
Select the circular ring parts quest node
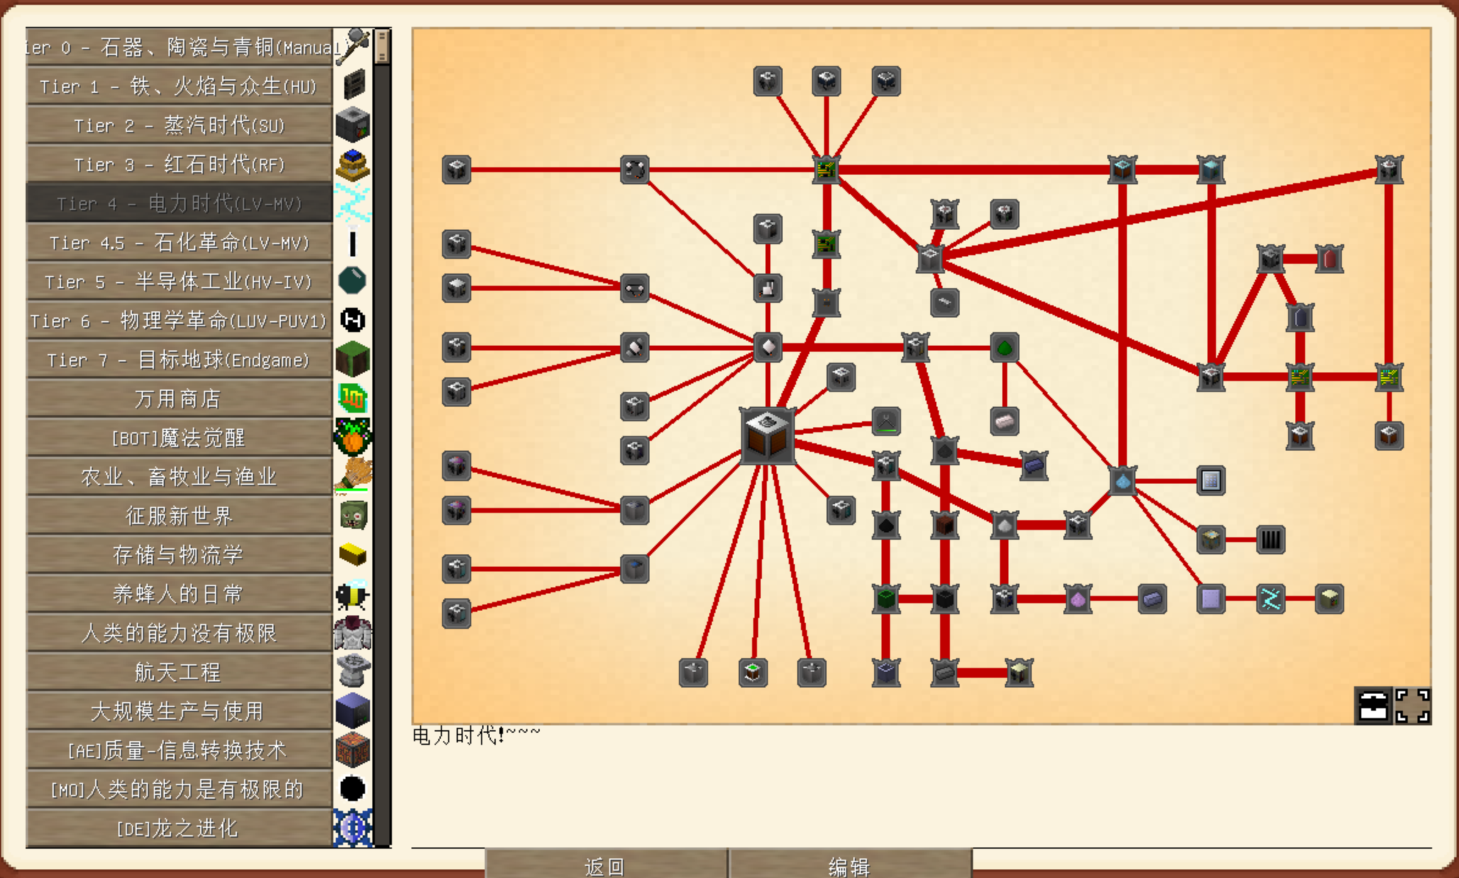click(x=634, y=170)
